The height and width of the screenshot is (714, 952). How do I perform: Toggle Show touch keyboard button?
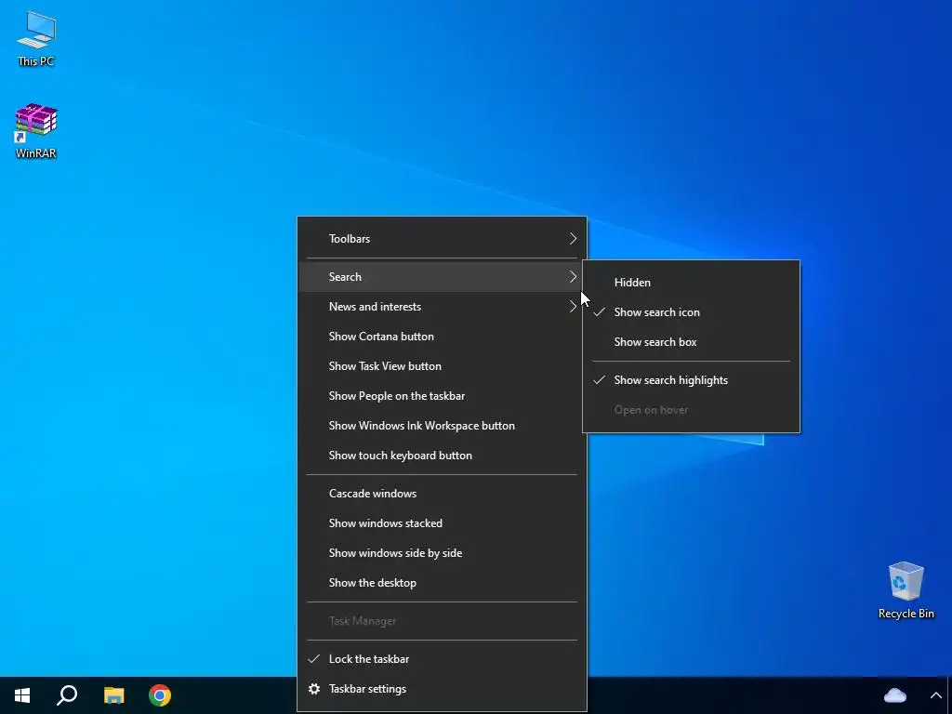coord(442,456)
